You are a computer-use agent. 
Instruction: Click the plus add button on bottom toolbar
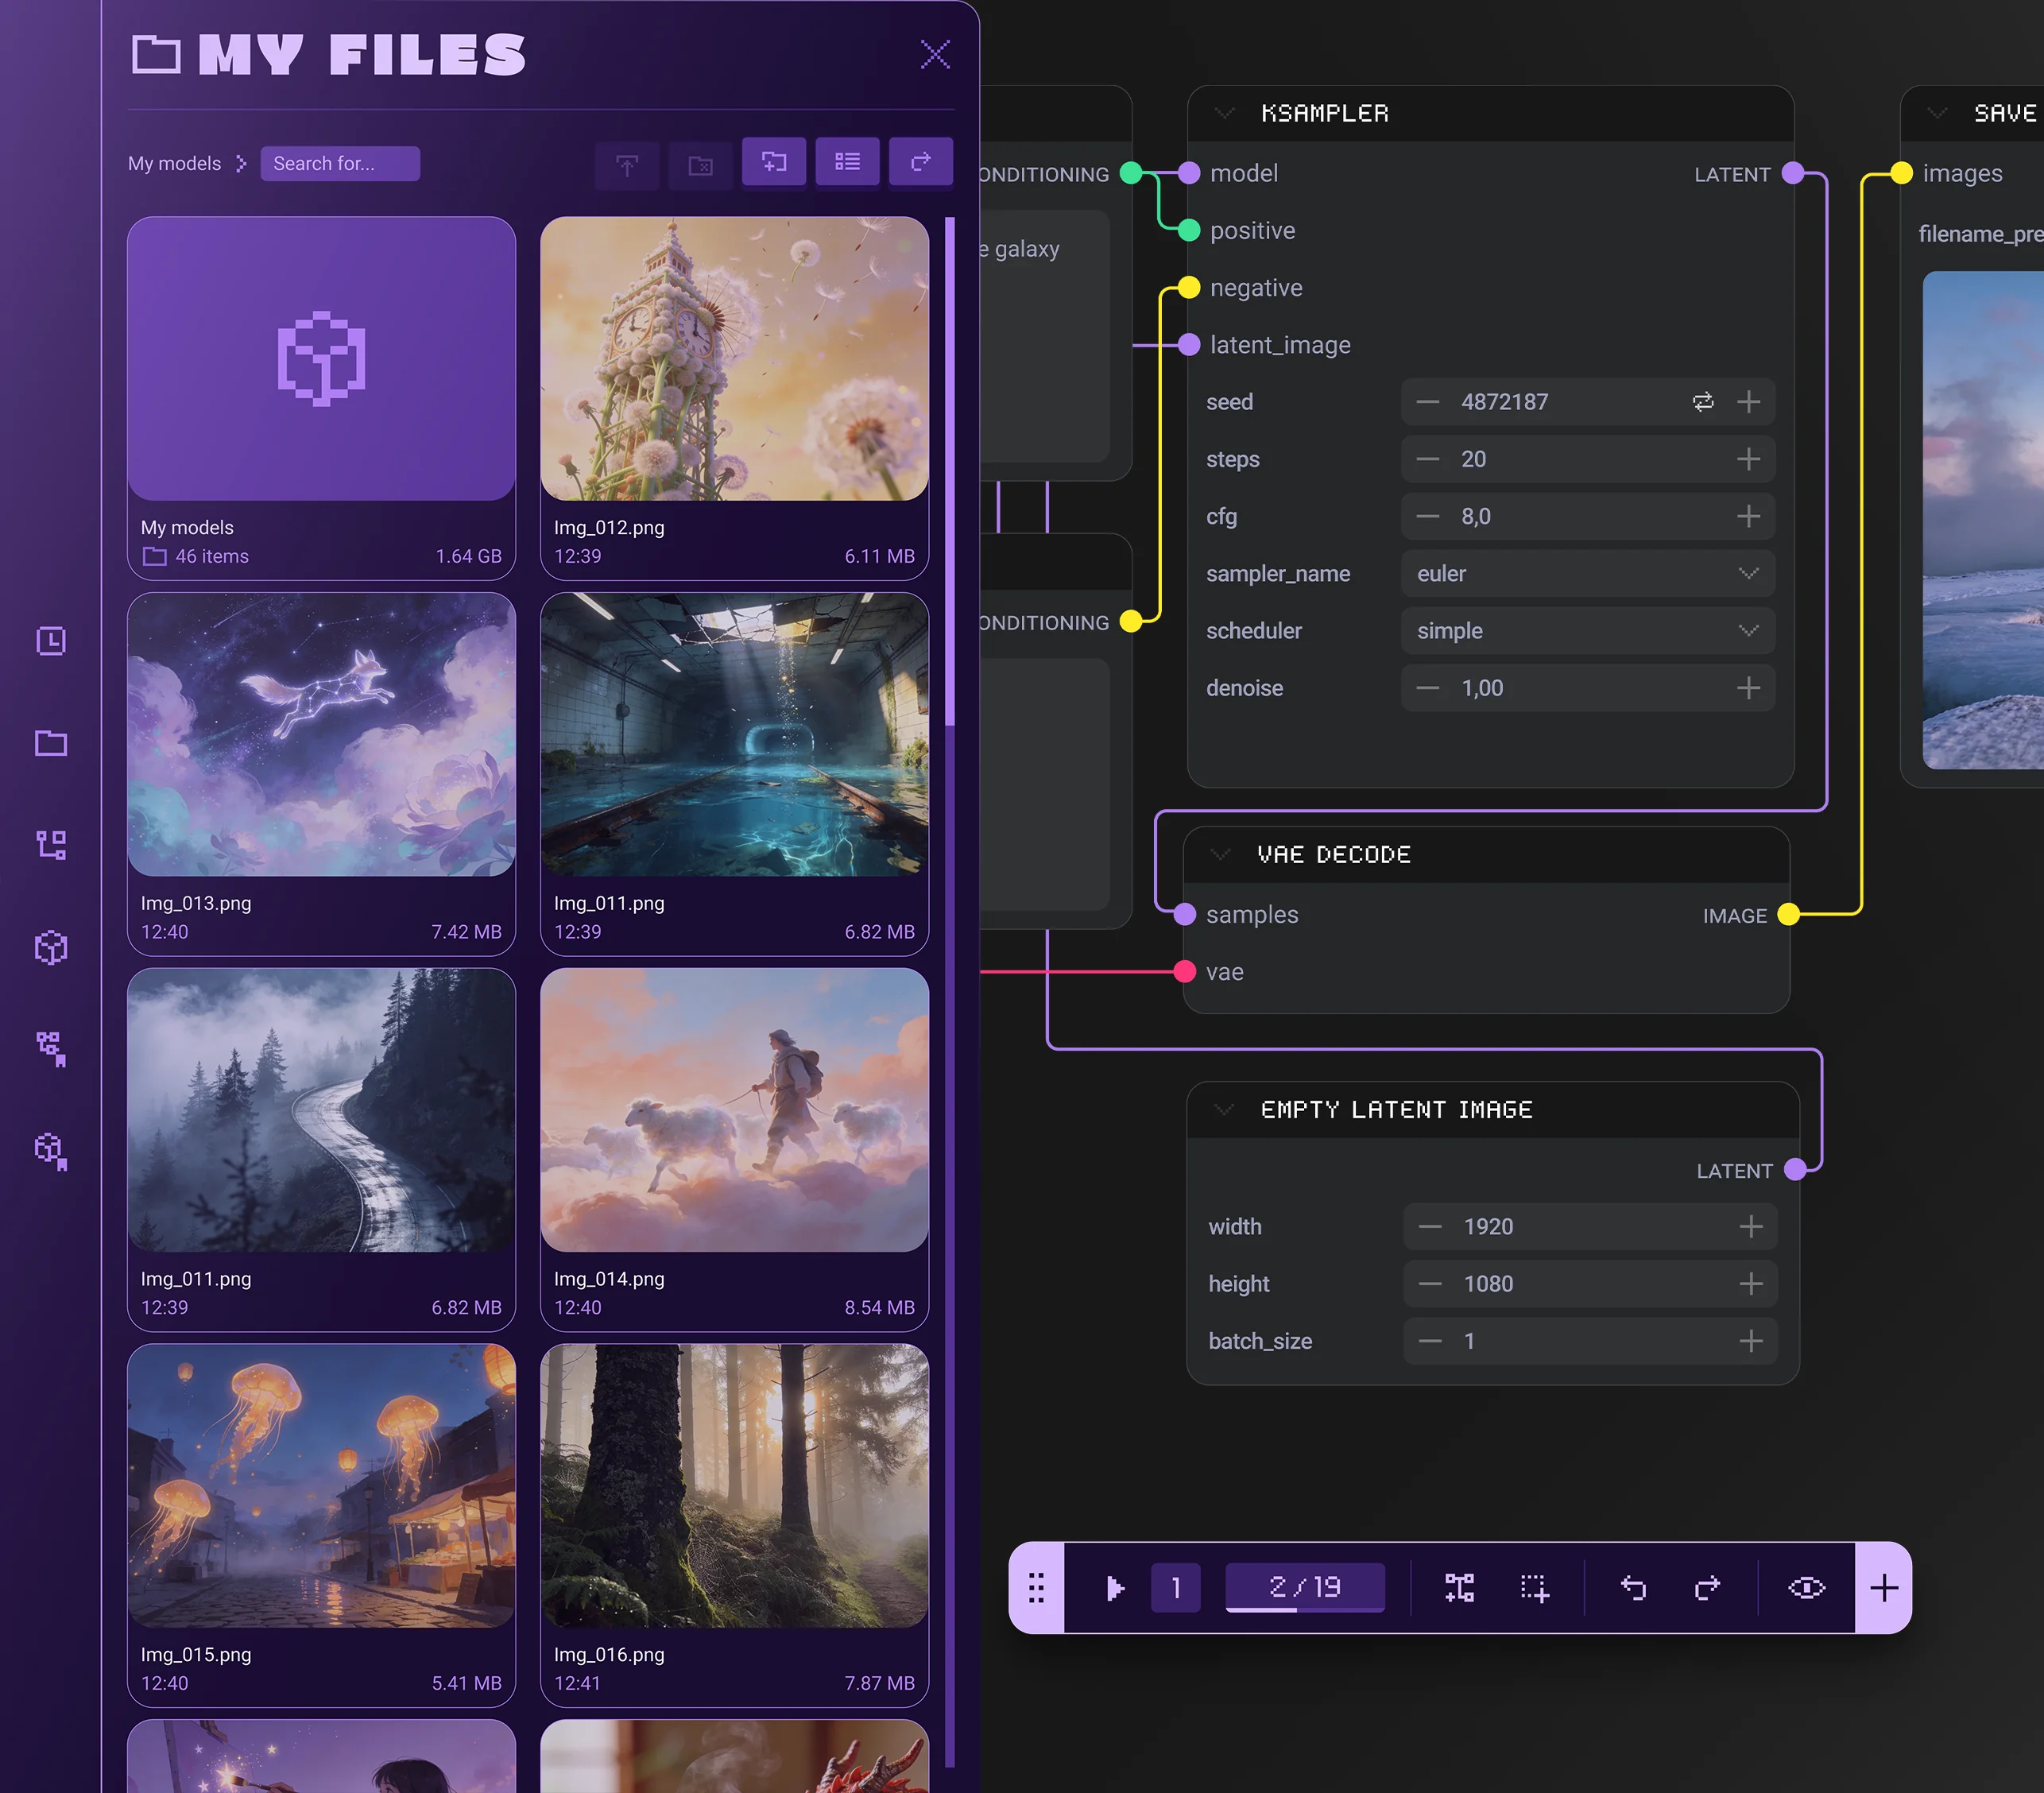[1883, 1587]
